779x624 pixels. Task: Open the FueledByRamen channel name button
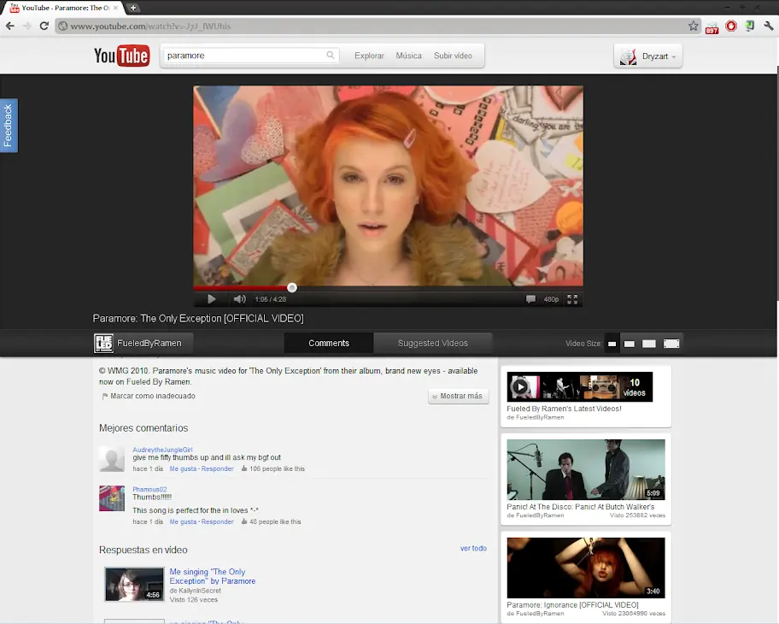(x=149, y=343)
